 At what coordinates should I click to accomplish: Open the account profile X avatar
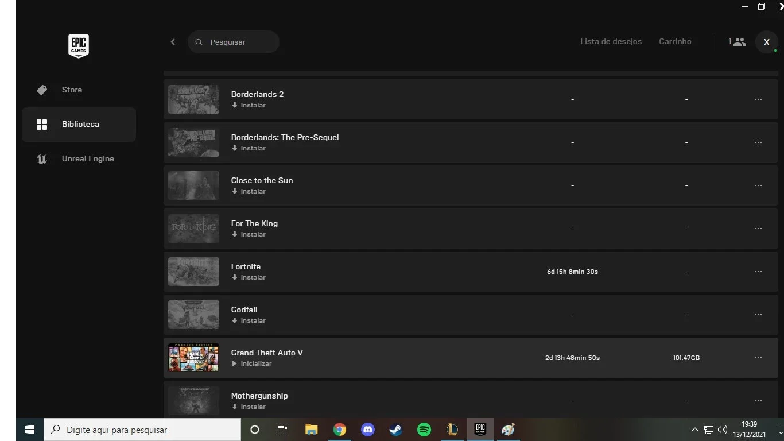point(766,42)
